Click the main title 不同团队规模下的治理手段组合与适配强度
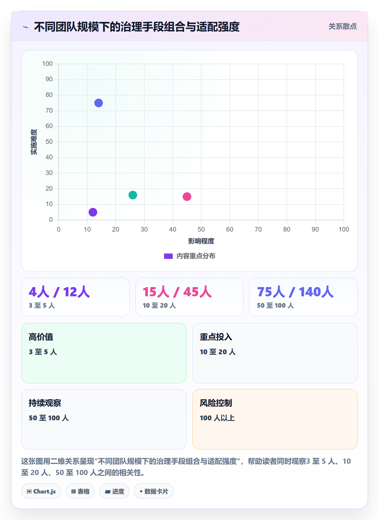The height and width of the screenshot is (520, 379). click(x=137, y=27)
